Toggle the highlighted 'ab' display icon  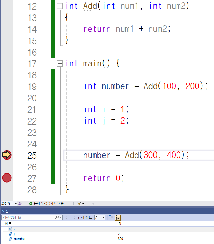tap(118, 218)
